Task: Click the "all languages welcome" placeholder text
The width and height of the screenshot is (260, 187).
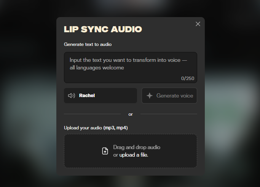Action: click(97, 68)
